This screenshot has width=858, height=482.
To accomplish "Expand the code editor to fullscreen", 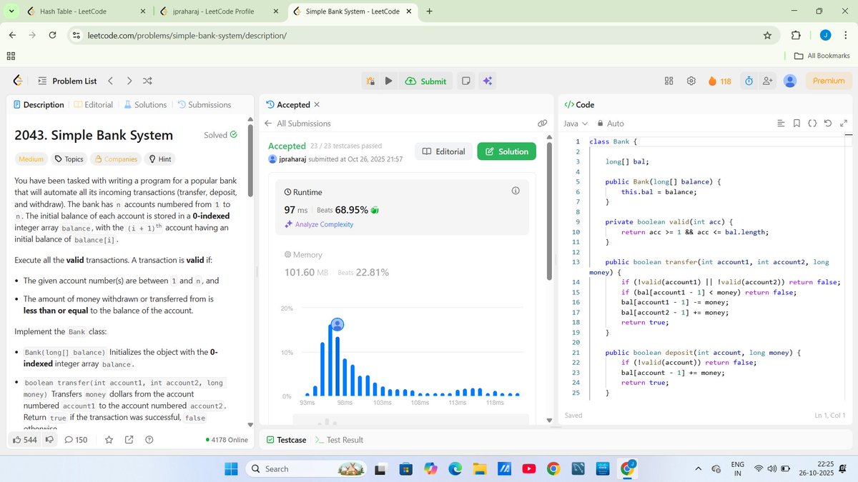I will pos(844,124).
